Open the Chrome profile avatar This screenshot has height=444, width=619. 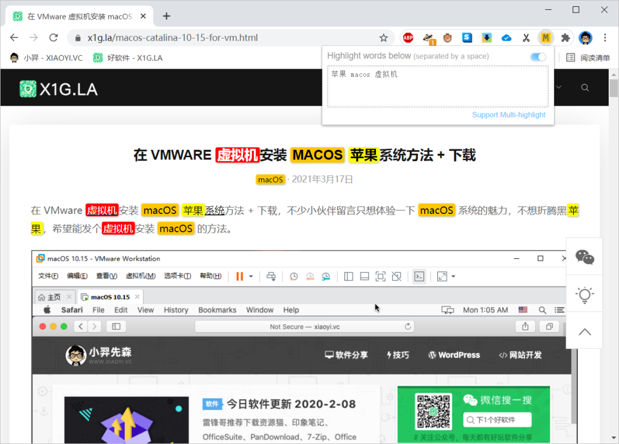click(585, 38)
